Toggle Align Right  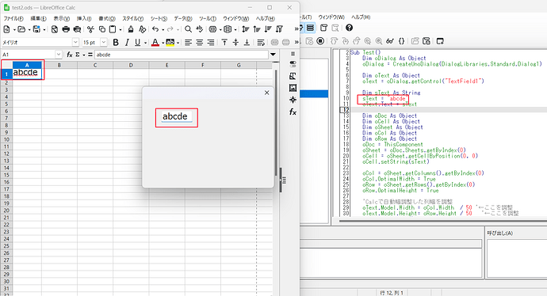tap(211, 43)
